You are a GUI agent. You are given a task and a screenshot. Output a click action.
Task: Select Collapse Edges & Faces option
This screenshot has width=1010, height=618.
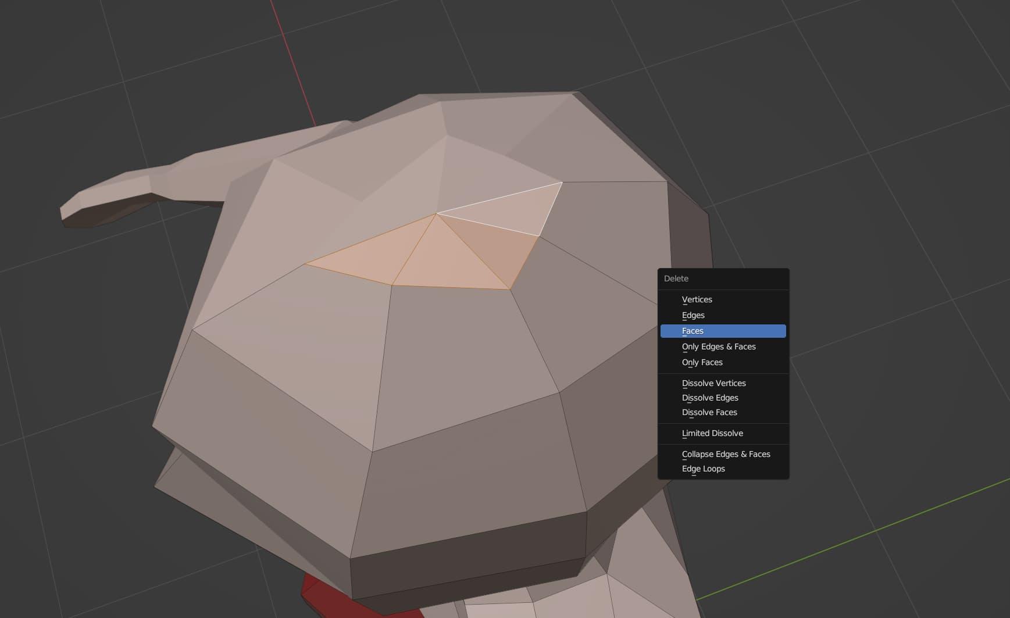[x=723, y=454]
